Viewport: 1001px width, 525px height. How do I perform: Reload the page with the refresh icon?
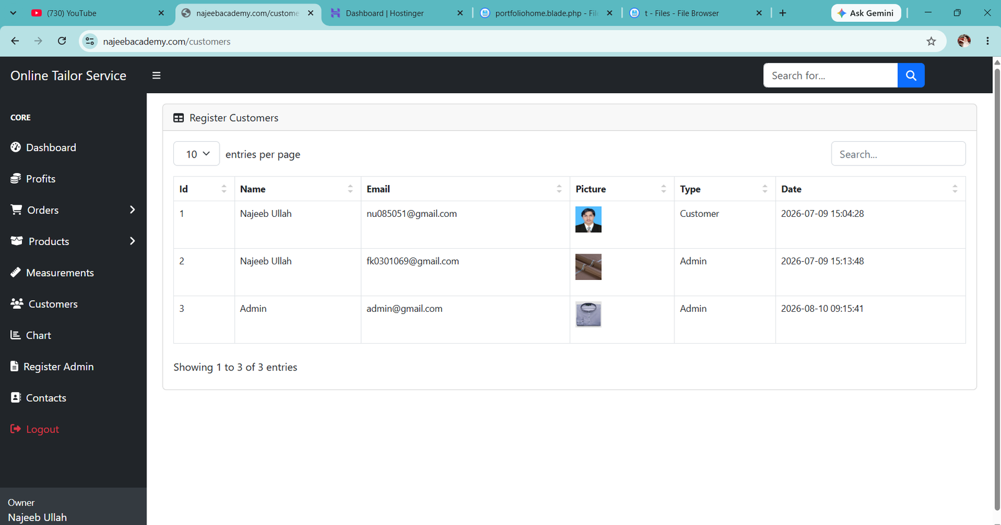pos(62,41)
